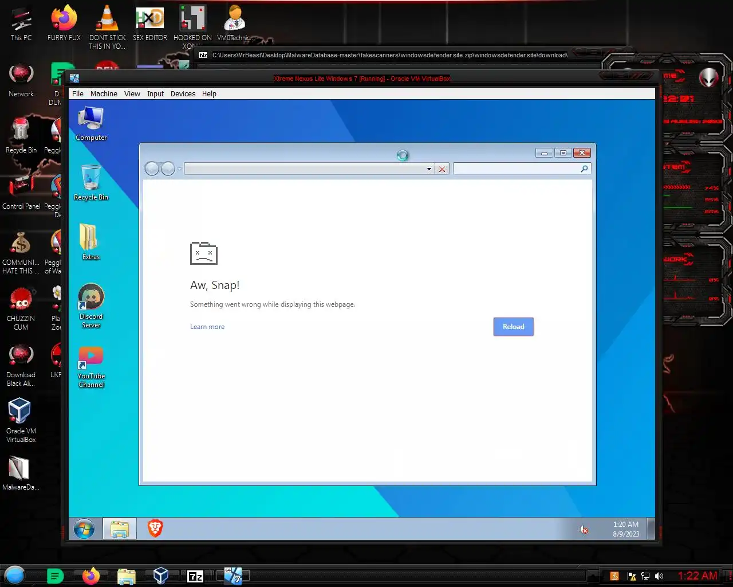The image size is (733, 587).
Task: Click the search magnifier button
Action: point(584,169)
